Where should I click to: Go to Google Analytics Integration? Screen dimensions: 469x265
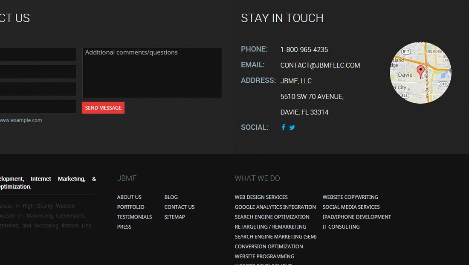(x=275, y=207)
